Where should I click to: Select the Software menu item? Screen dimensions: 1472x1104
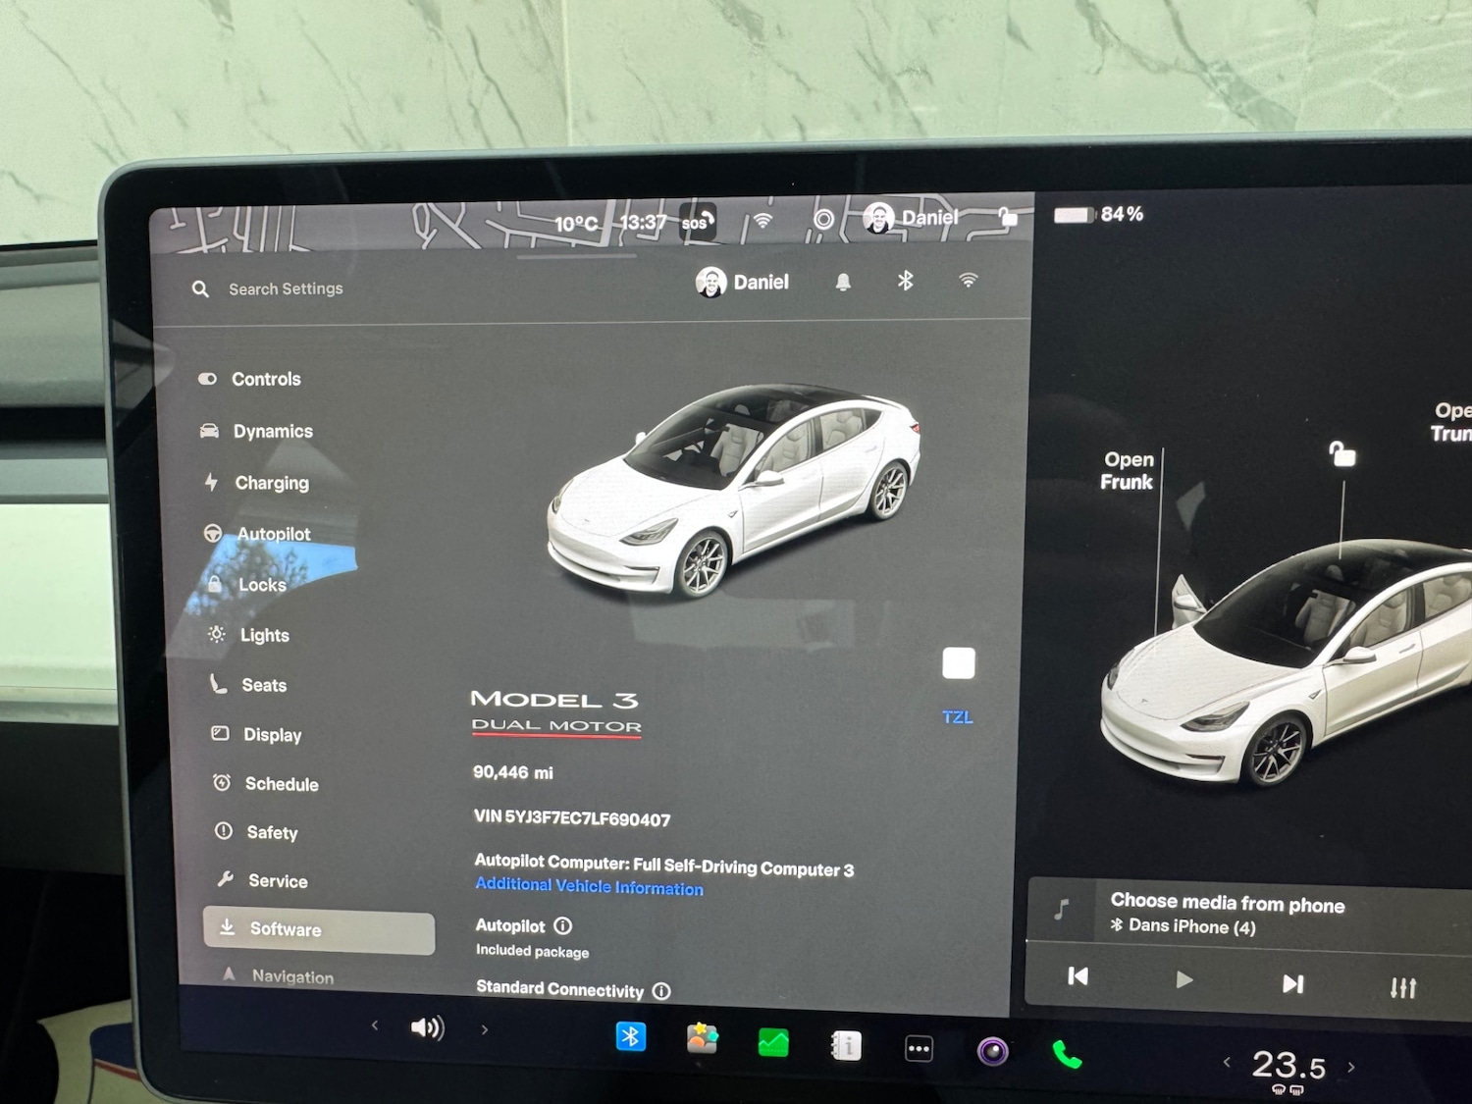(x=319, y=929)
